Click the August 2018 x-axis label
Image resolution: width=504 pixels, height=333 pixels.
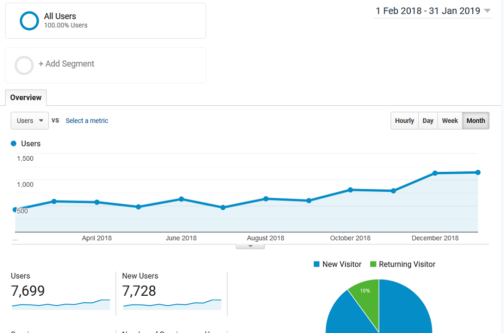[x=266, y=238]
